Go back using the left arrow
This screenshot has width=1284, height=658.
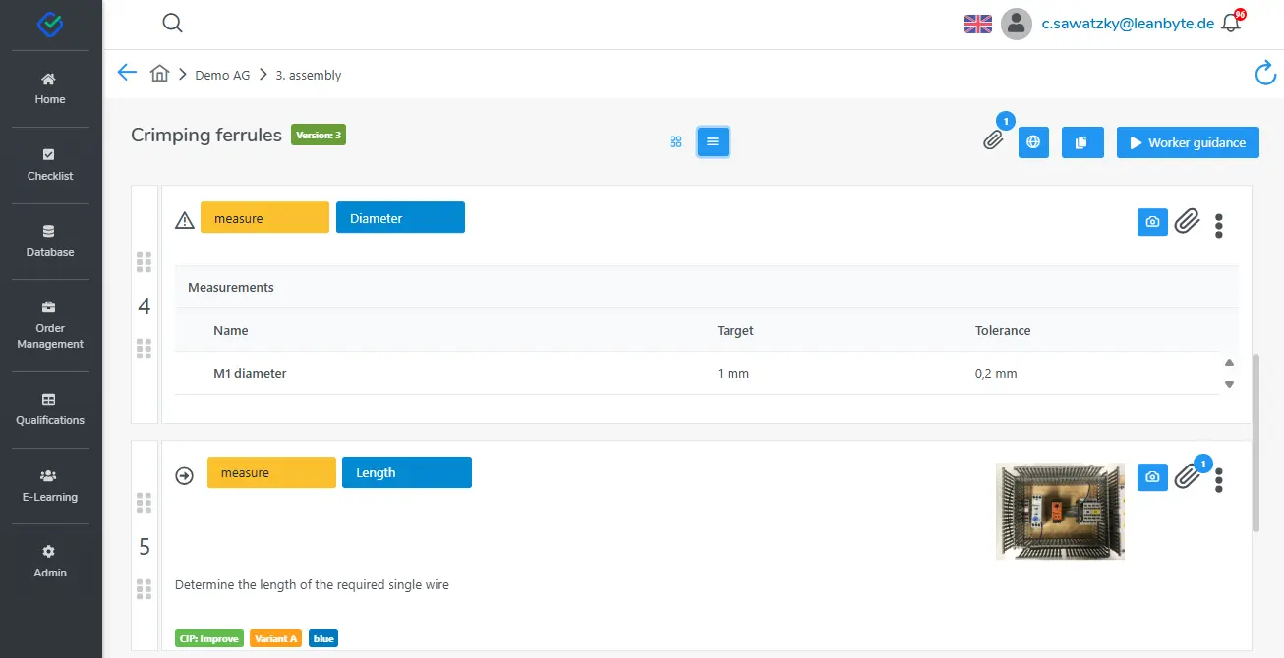(127, 74)
